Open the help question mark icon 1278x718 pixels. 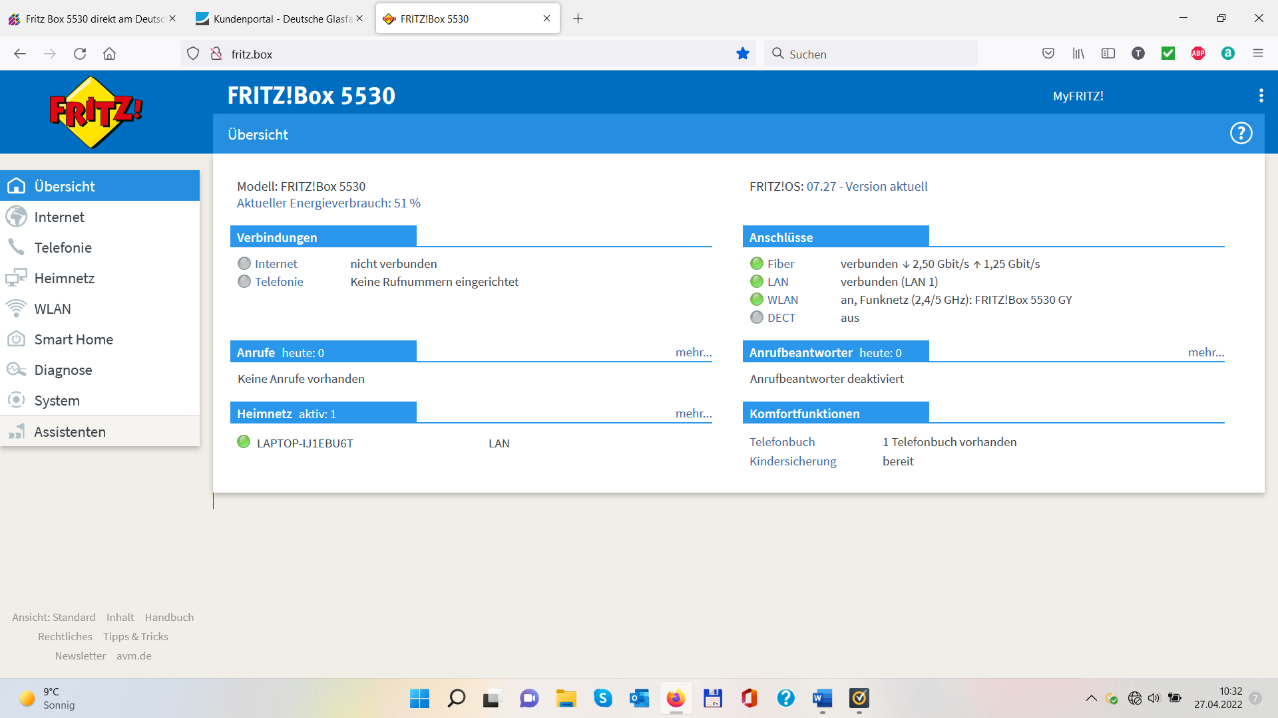point(1241,134)
